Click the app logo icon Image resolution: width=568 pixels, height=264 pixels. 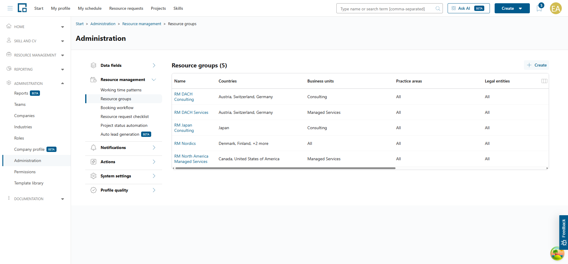pos(22,8)
